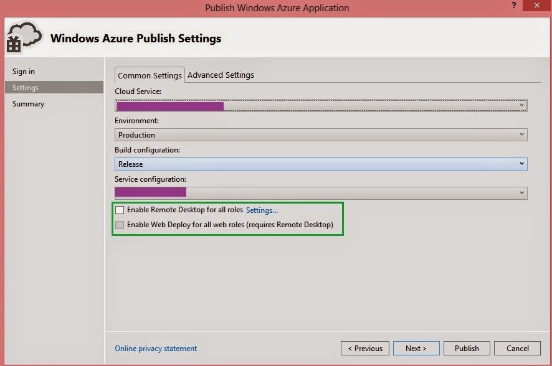Click the Cancel button

(x=518, y=349)
